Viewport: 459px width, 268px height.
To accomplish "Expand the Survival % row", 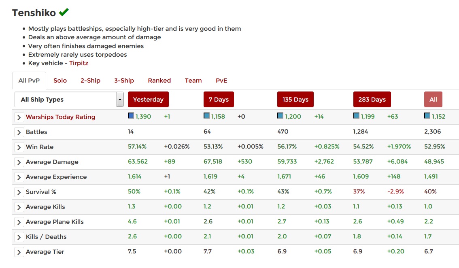I will click(19, 192).
